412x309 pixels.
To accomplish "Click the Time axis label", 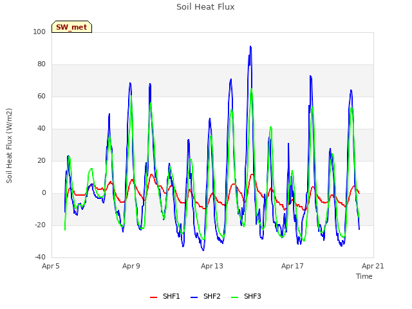I will (x=364, y=276).
